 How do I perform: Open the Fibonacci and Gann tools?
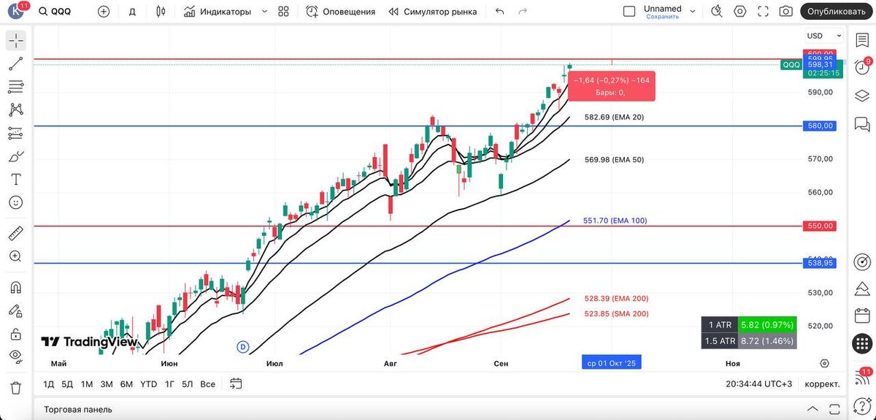[15, 87]
